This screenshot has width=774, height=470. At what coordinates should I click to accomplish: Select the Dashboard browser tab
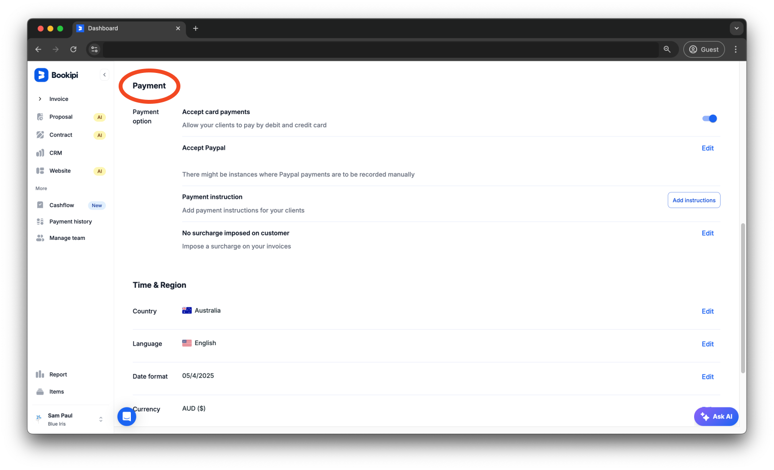(x=129, y=28)
